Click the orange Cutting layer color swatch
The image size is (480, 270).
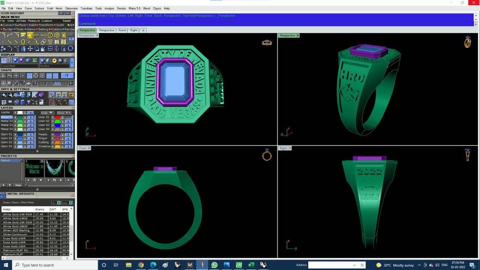pos(57,142)
